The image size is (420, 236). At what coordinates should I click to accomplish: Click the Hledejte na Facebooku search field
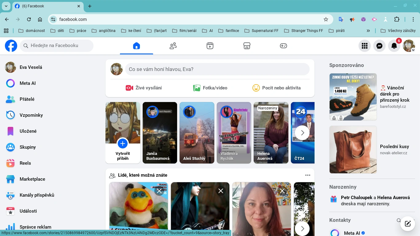pos(57,45)
